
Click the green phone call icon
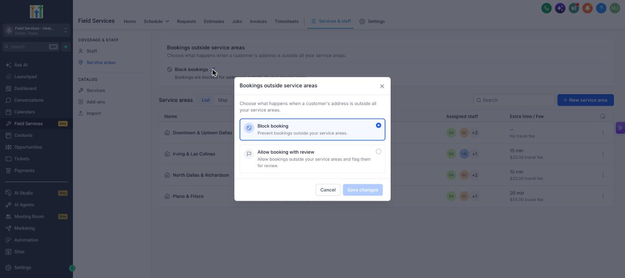pos(546,8)
